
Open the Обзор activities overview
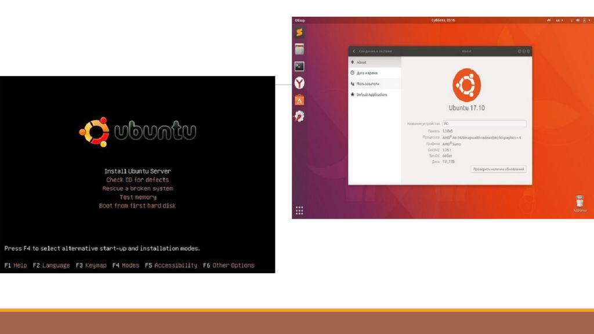pyautogui.click(x=300, y=20)
